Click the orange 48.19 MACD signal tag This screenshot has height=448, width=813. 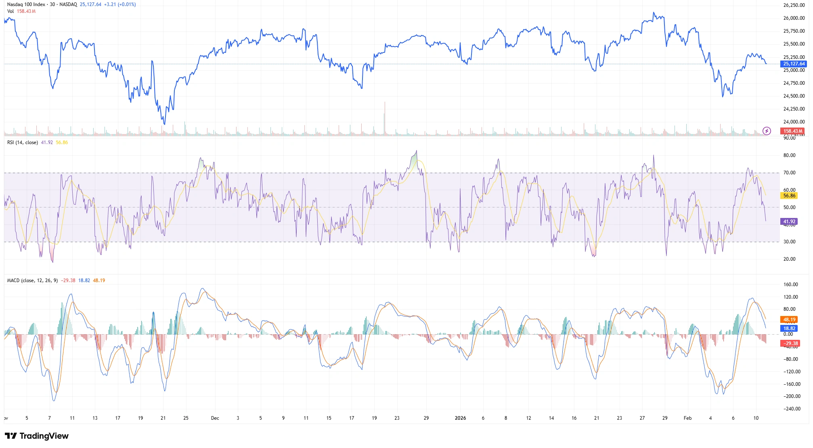(x=789, y=320)
